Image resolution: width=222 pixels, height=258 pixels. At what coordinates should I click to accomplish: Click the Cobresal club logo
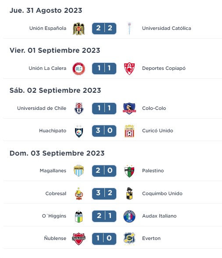(x=79, y=194)
